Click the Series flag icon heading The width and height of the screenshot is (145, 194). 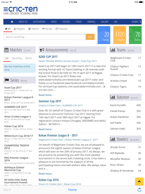click(7, 80)
